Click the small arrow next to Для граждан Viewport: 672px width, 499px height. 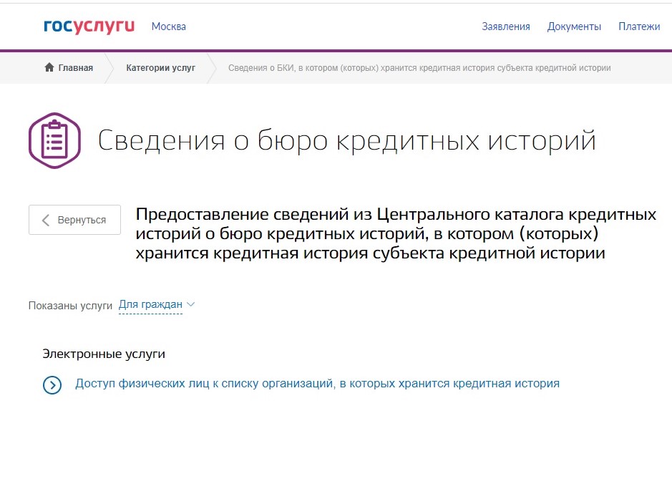click(x=190, y=305)
